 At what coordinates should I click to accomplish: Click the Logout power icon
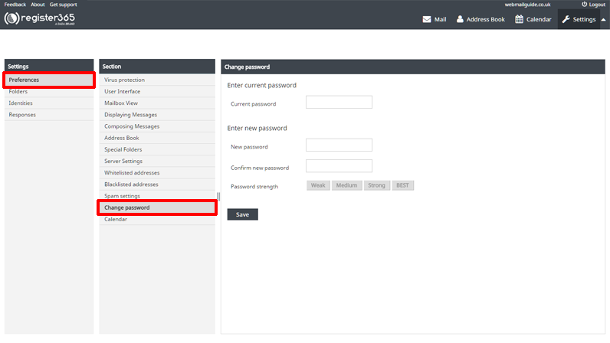[584, 5]
